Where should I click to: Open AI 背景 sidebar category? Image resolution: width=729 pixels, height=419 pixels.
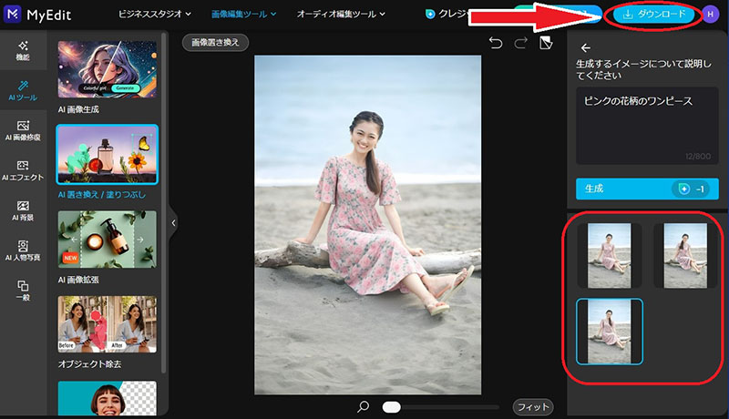[x=23, y=210]
